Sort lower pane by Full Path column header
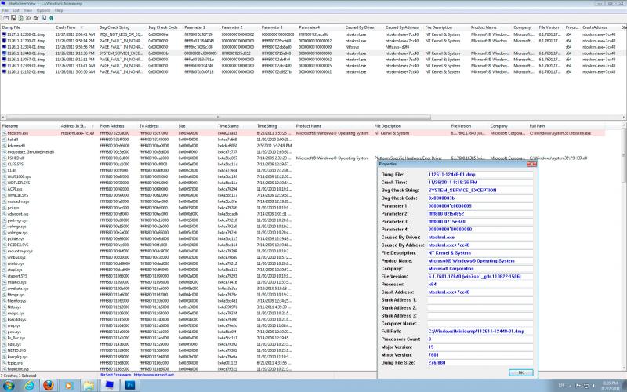The height and width of the screenshot is (392, 627). coord(566,126)
